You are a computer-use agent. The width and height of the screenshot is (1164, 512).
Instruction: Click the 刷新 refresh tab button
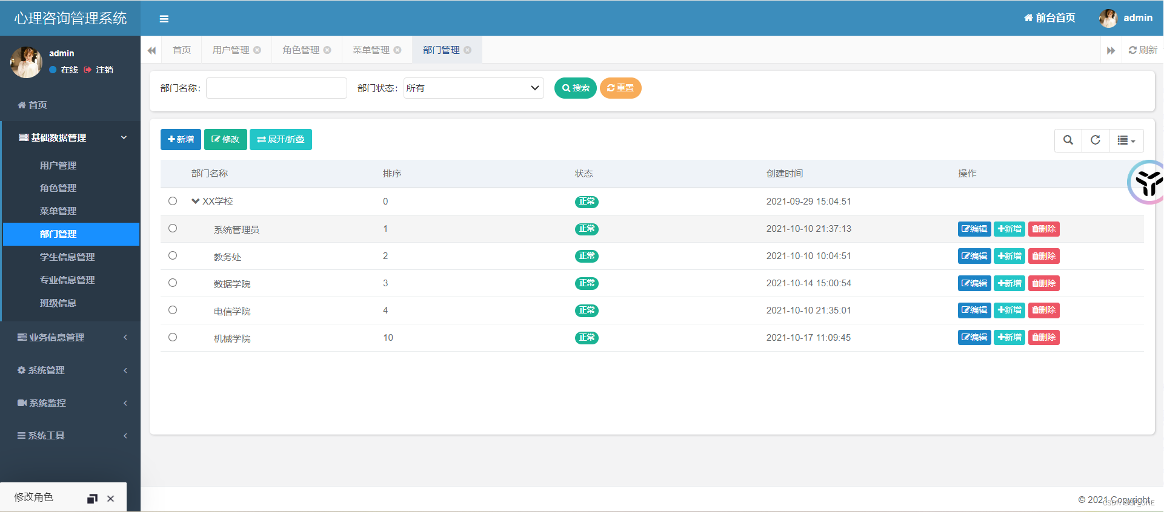(1143, 50)
